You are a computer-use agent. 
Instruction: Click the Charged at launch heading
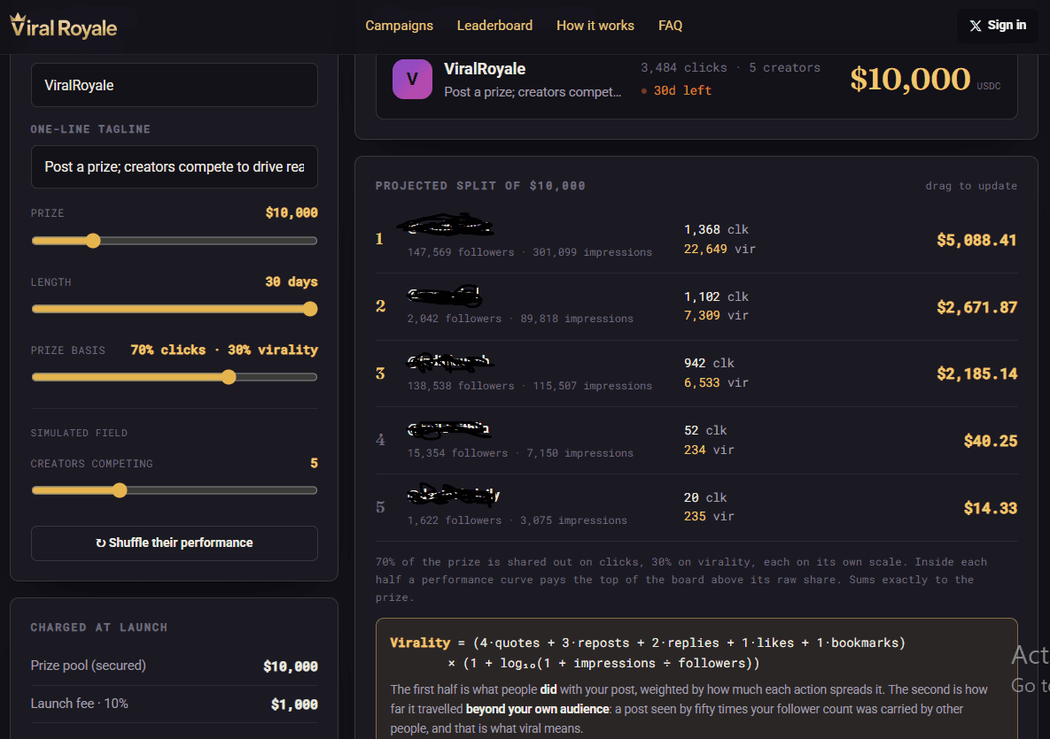click(99, 627)
